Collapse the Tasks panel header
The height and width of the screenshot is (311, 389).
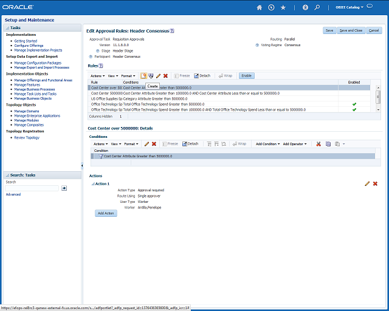coord(8,28)
